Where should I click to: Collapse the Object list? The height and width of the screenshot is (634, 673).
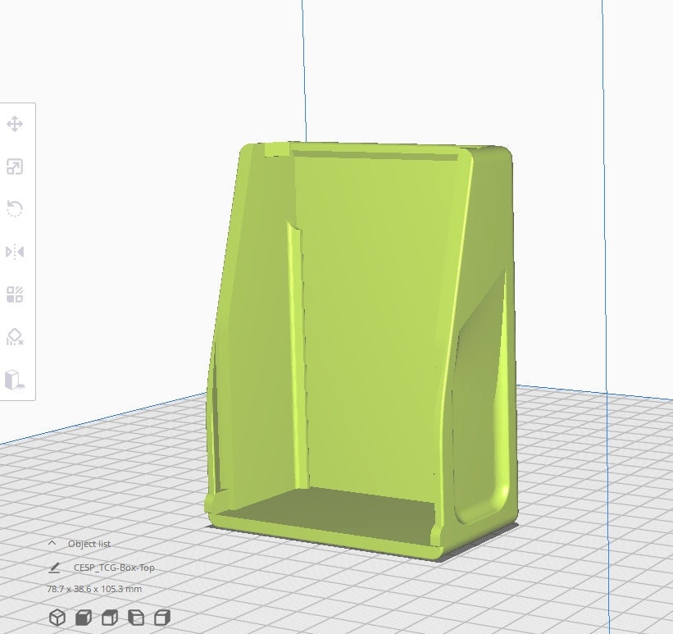pos(52,543)
